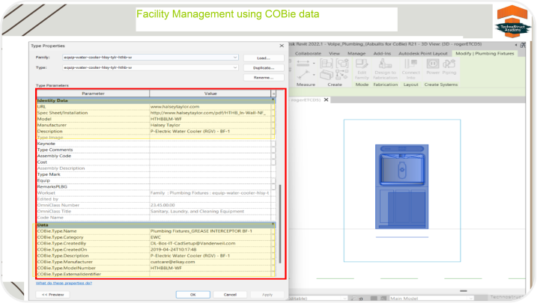This screenshot has height=303, width=537.
Task: Open the Manage ribbon tab
Action: pyautogui.click(x=357, y=54)
